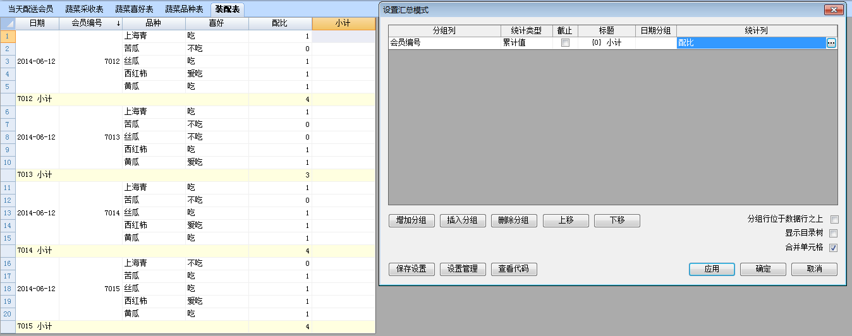Click the 增加分组 button

pyautogui.click(x=411, y=220)
